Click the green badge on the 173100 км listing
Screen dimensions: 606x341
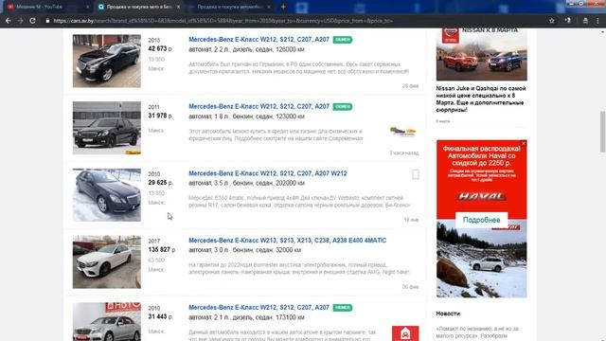tap(343, 307)
